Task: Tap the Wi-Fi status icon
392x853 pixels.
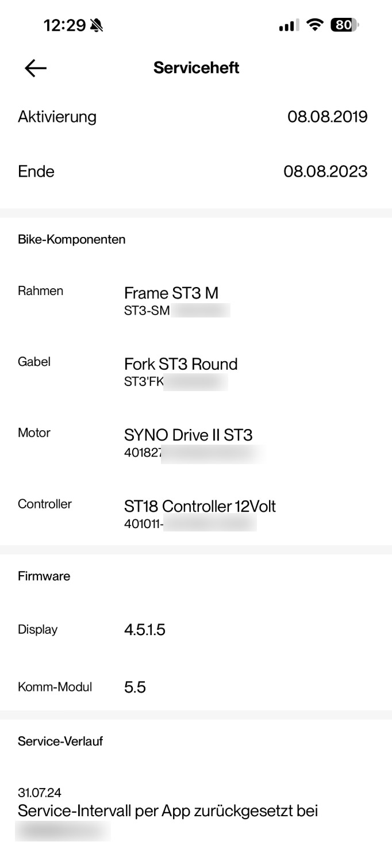Action: [x=314, y=26]
